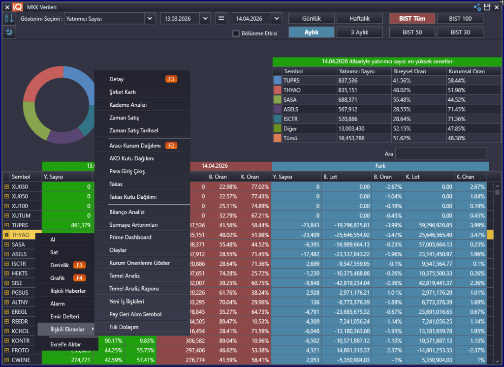Screen dimensions: 504x367
Task: Toggle the Bölünme Etkisi checkbox
Action: [x=236, y=33]
